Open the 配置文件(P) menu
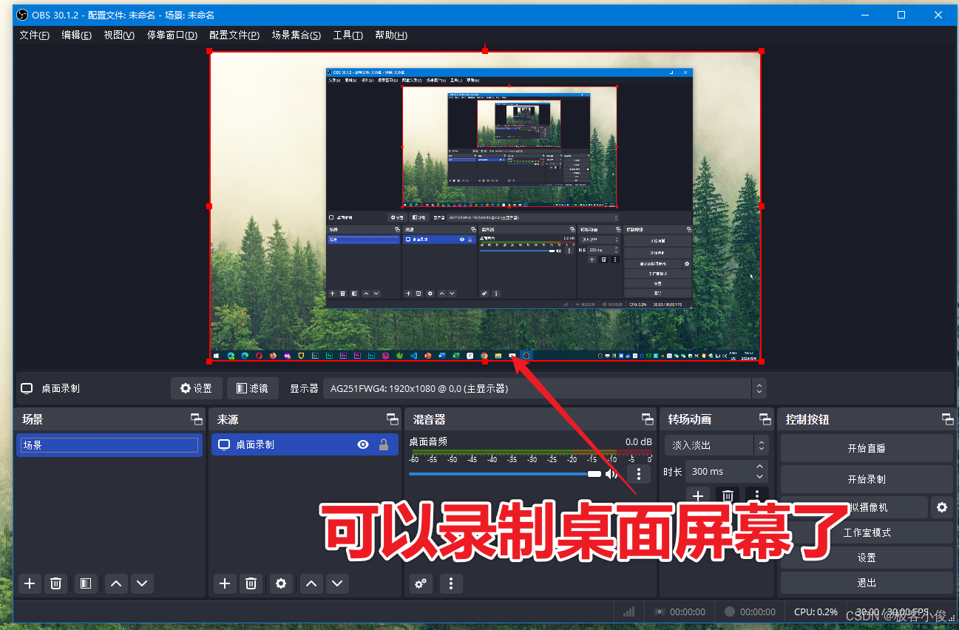 tap(234, 35)
